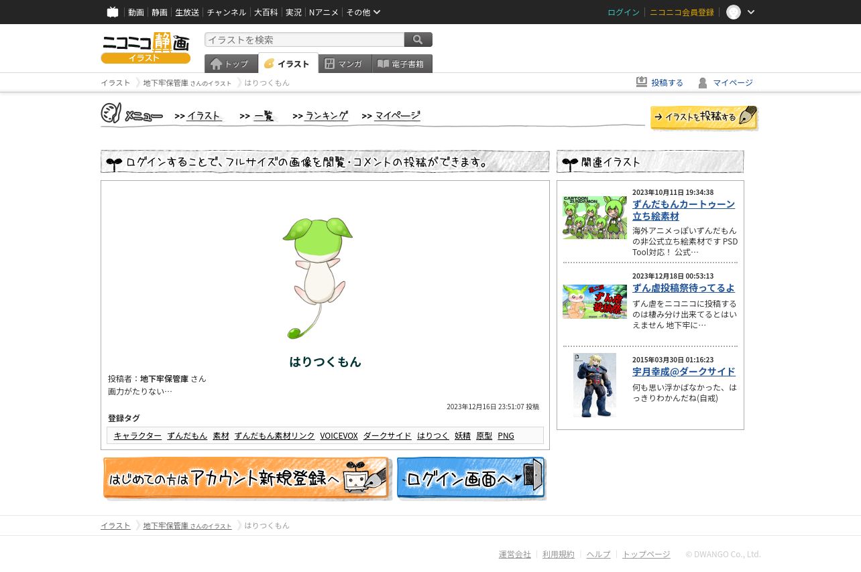The height and width of the screenshot is (572, 861).
Task: Open 実況 in the top navigation
Action: 294,12
